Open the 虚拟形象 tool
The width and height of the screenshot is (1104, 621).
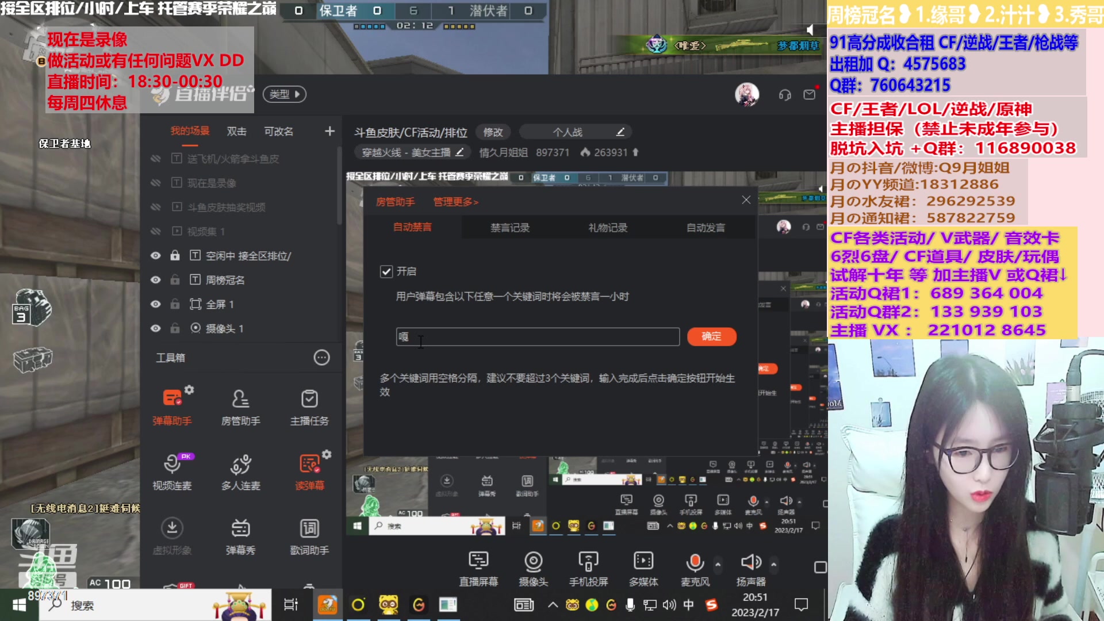click(x=172, y=537)
